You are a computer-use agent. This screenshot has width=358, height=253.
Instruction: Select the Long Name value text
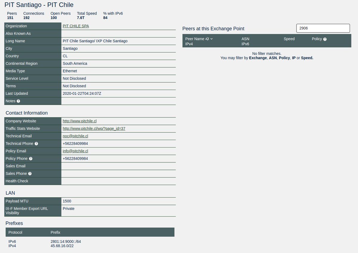(x=95, y=41)
